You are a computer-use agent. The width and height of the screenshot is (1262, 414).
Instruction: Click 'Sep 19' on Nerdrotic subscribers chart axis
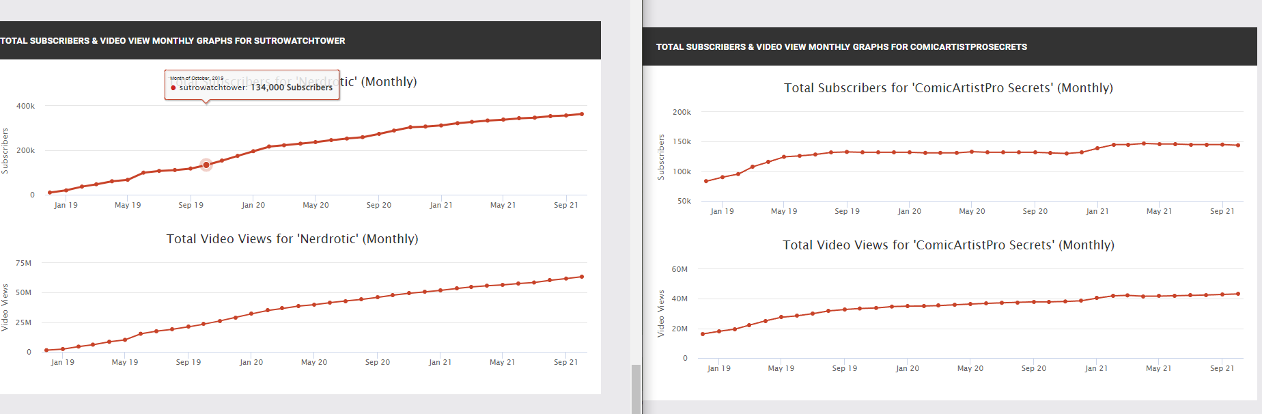(191, 206)
